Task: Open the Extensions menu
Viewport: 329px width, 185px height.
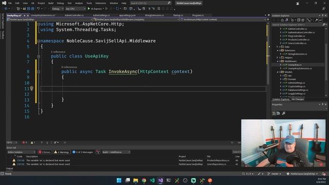Action: coord(101,3)
